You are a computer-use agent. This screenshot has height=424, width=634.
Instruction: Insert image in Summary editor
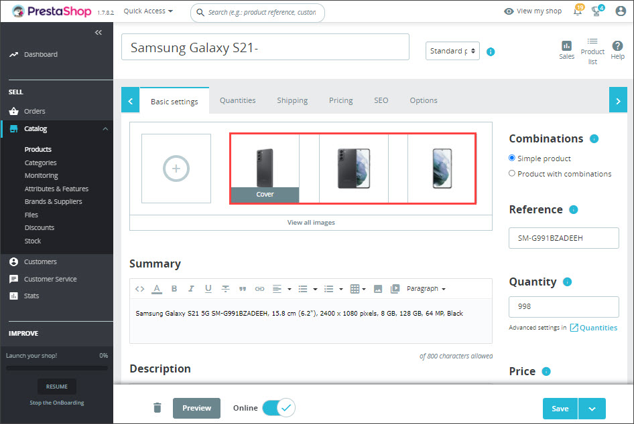point(378,289)
